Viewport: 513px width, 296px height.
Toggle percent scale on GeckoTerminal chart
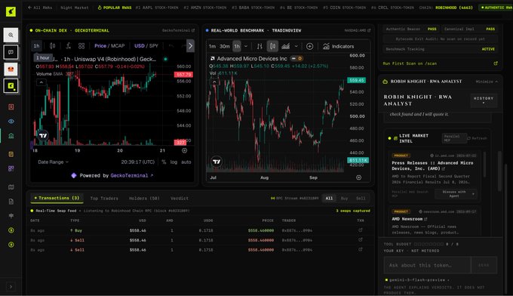164,162
